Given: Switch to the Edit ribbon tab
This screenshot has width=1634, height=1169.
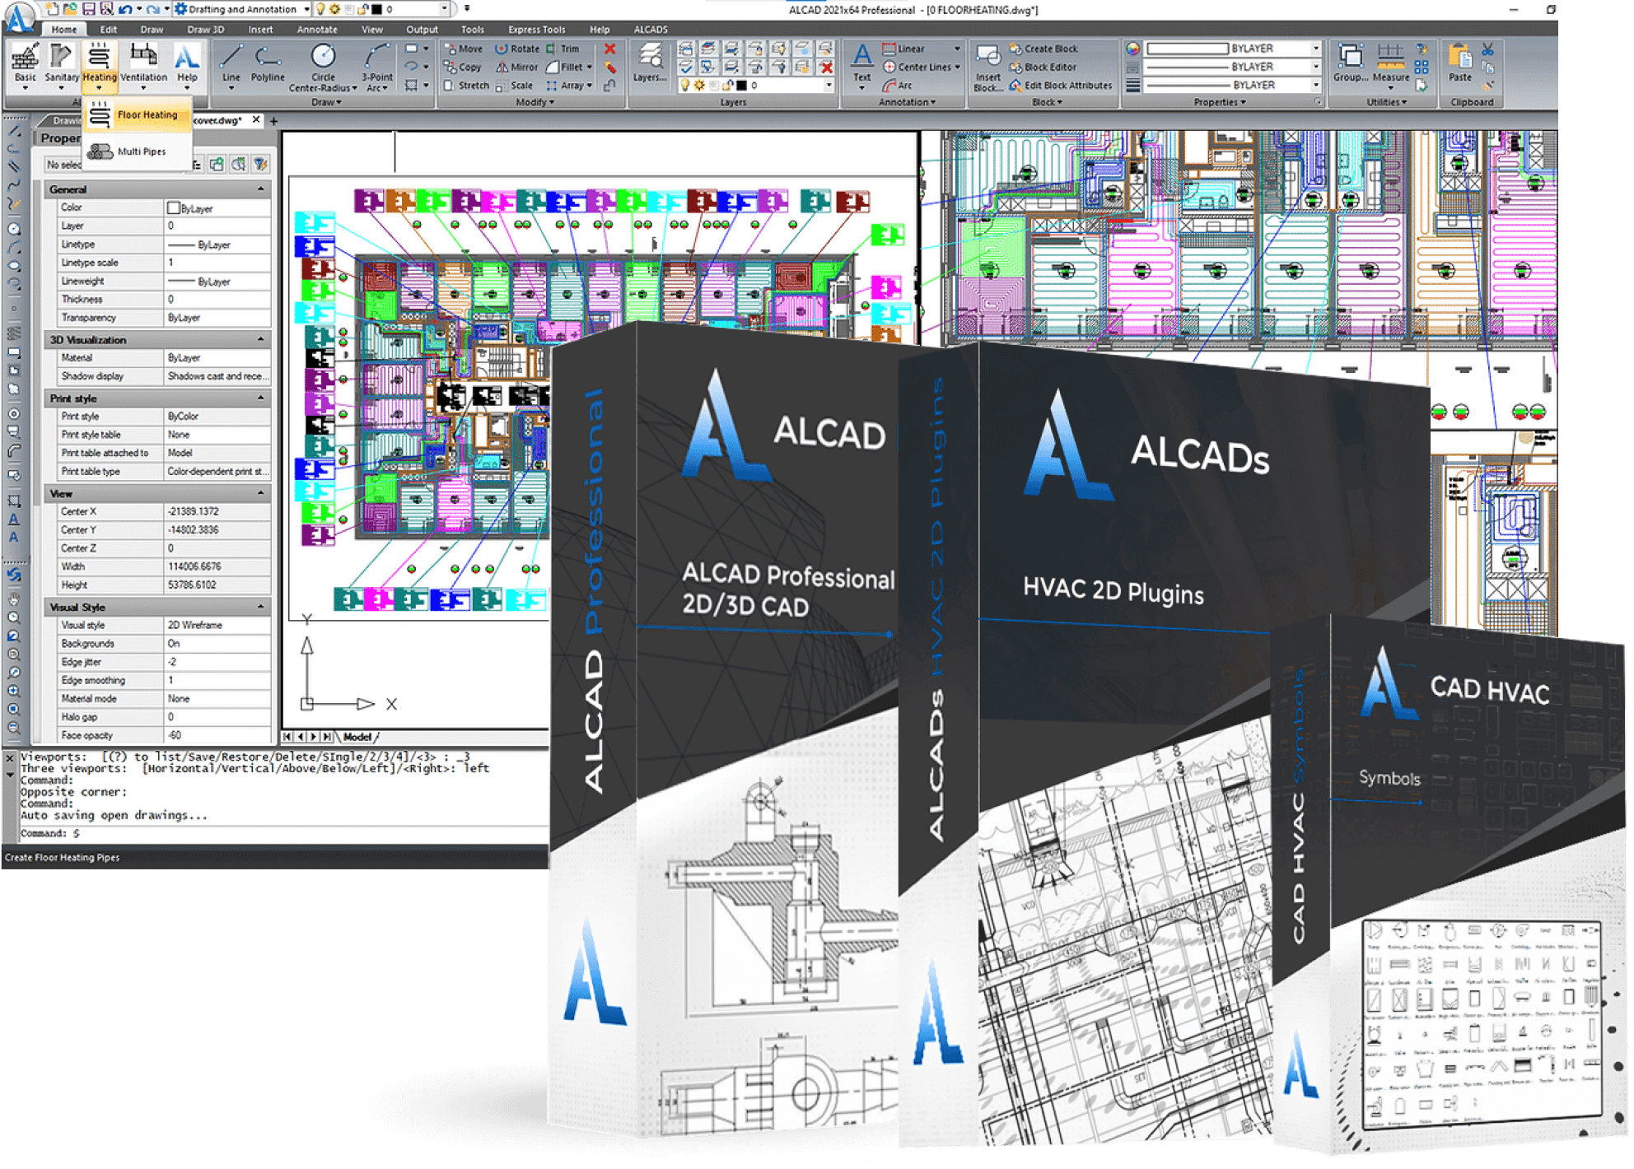Looking at the screenshot, I should tap(109, 30).
